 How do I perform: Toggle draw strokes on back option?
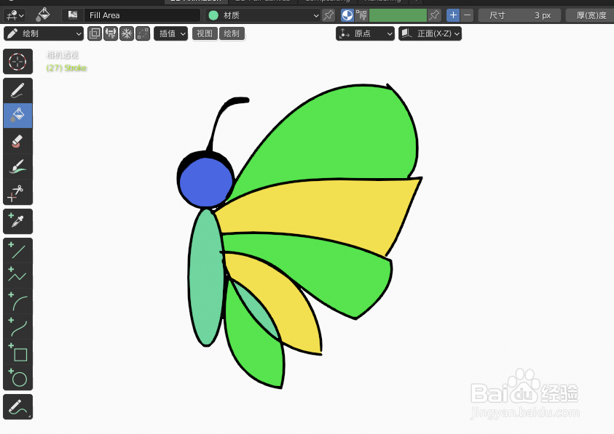pyautogui.click(x=95, y=33)
